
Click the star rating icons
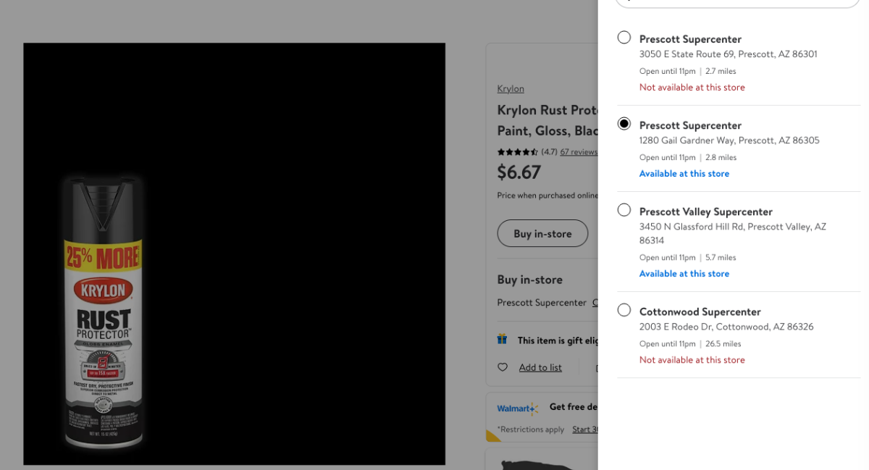(x=517, y=152)
